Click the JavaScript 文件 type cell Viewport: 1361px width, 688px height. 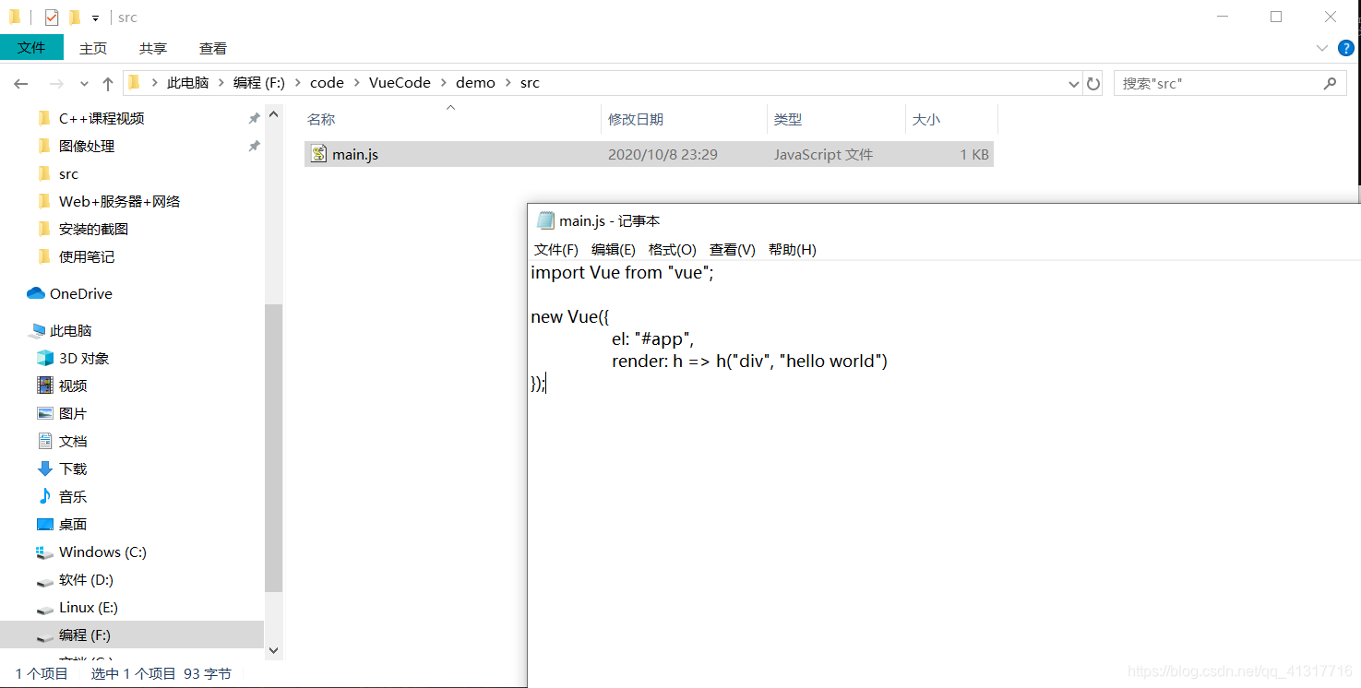coord(823,154)
